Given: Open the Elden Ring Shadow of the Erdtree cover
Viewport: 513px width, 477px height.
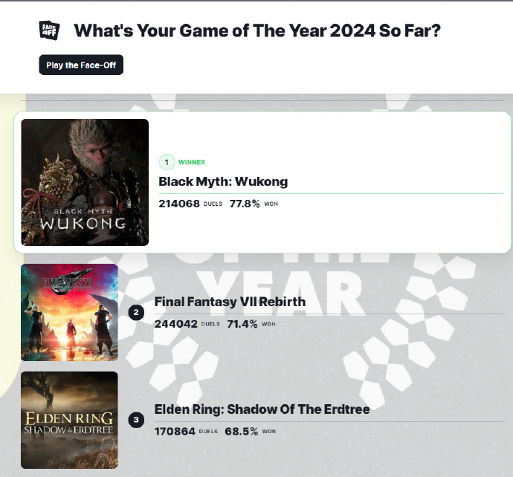Looking at the screenshot, I should pyautogui.click(x=69, y=420).
